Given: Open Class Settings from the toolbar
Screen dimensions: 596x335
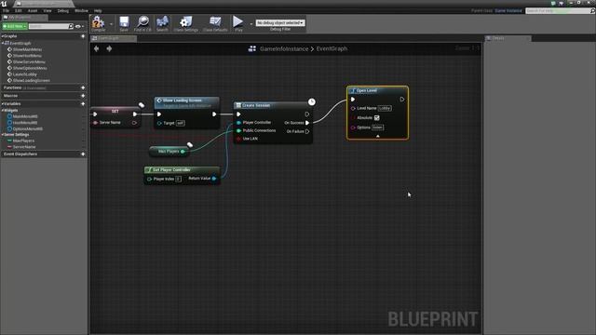Looking at the screenshot, I should point(186,23).
